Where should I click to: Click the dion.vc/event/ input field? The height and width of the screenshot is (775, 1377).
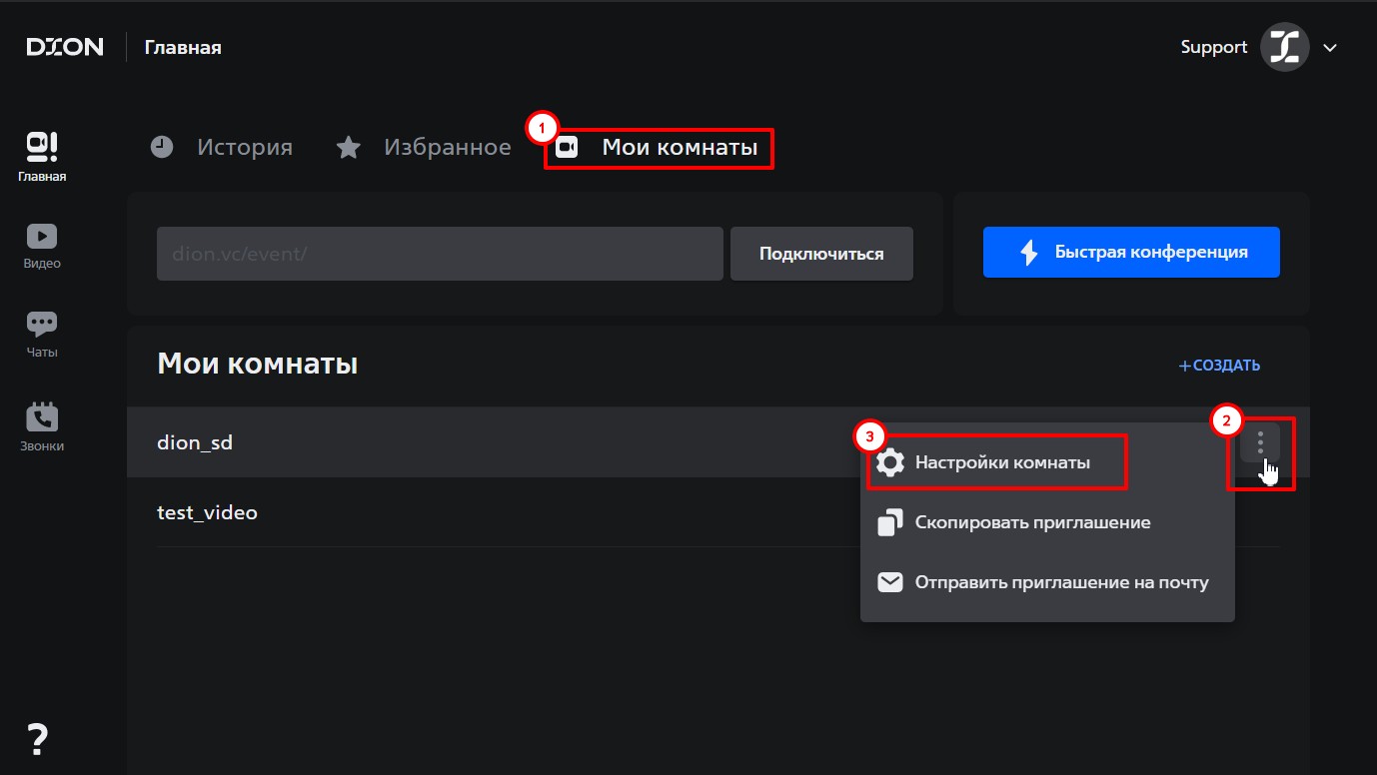pos(440,254)
